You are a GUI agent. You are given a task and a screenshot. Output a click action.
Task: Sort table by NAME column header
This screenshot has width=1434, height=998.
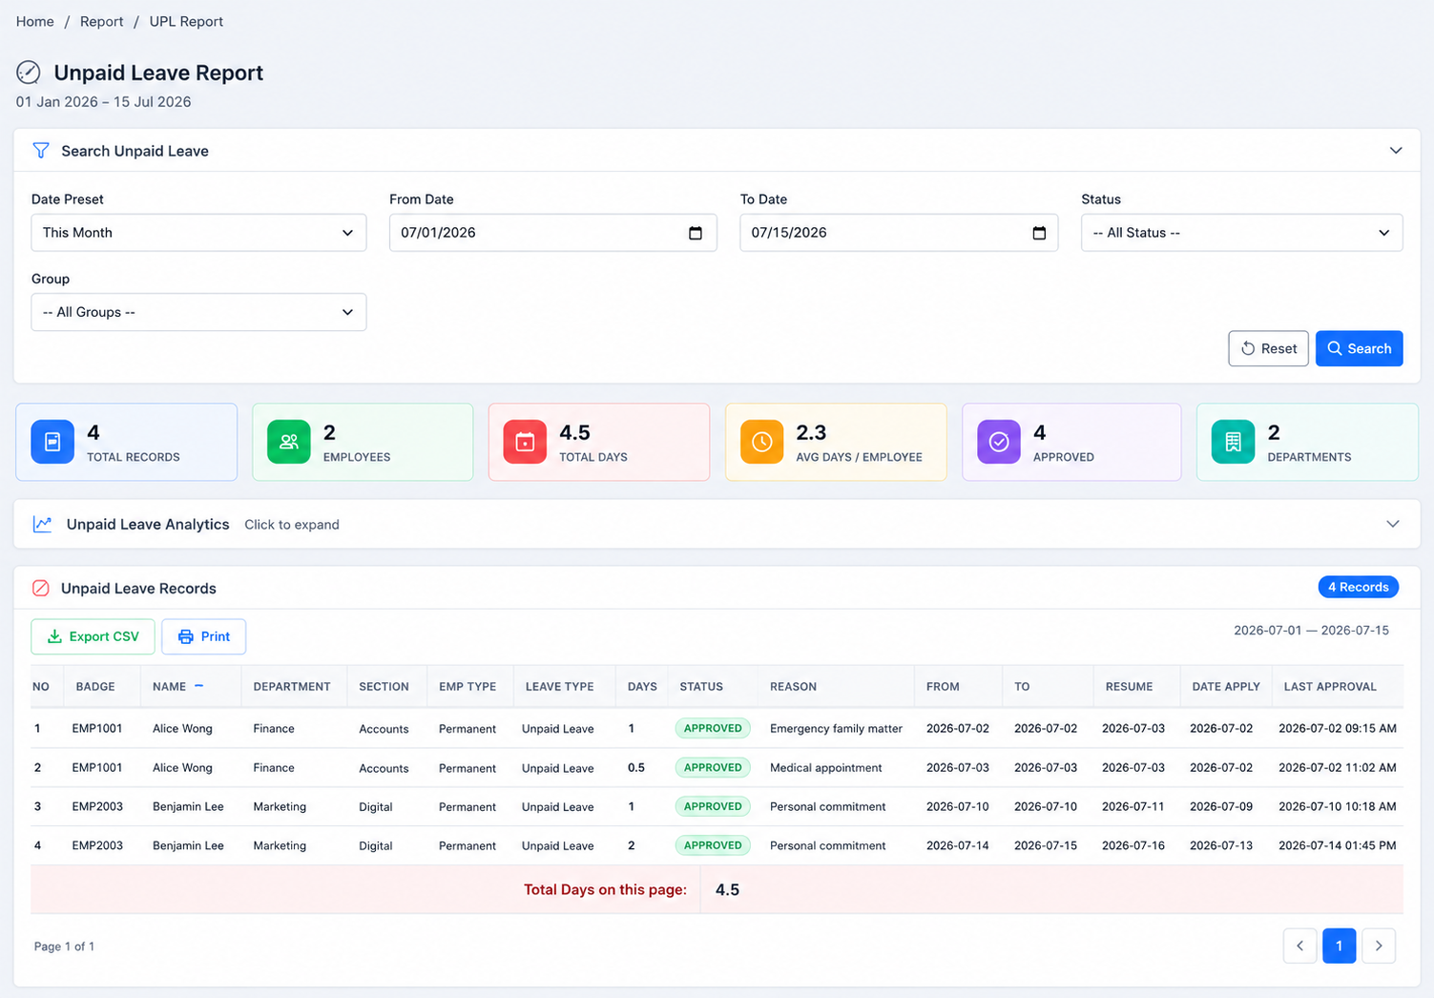coord(170,686)
